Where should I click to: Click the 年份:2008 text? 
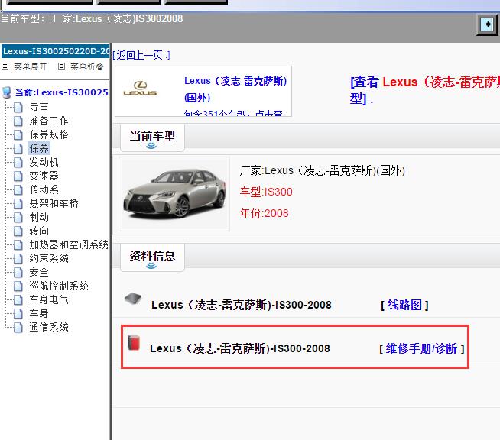pos(264,213)
